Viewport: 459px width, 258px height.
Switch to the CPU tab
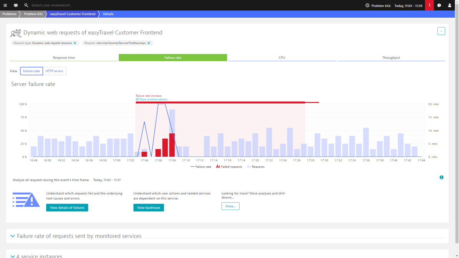click(x=282, y=58)
